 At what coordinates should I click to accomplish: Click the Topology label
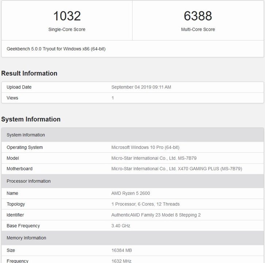click(x=16, y=204)
